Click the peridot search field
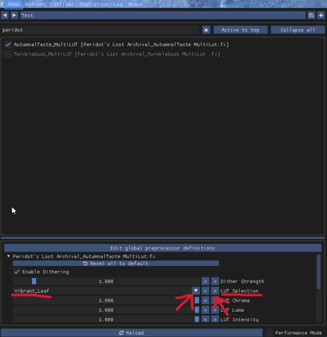The image size is (327, 337). 100,30
